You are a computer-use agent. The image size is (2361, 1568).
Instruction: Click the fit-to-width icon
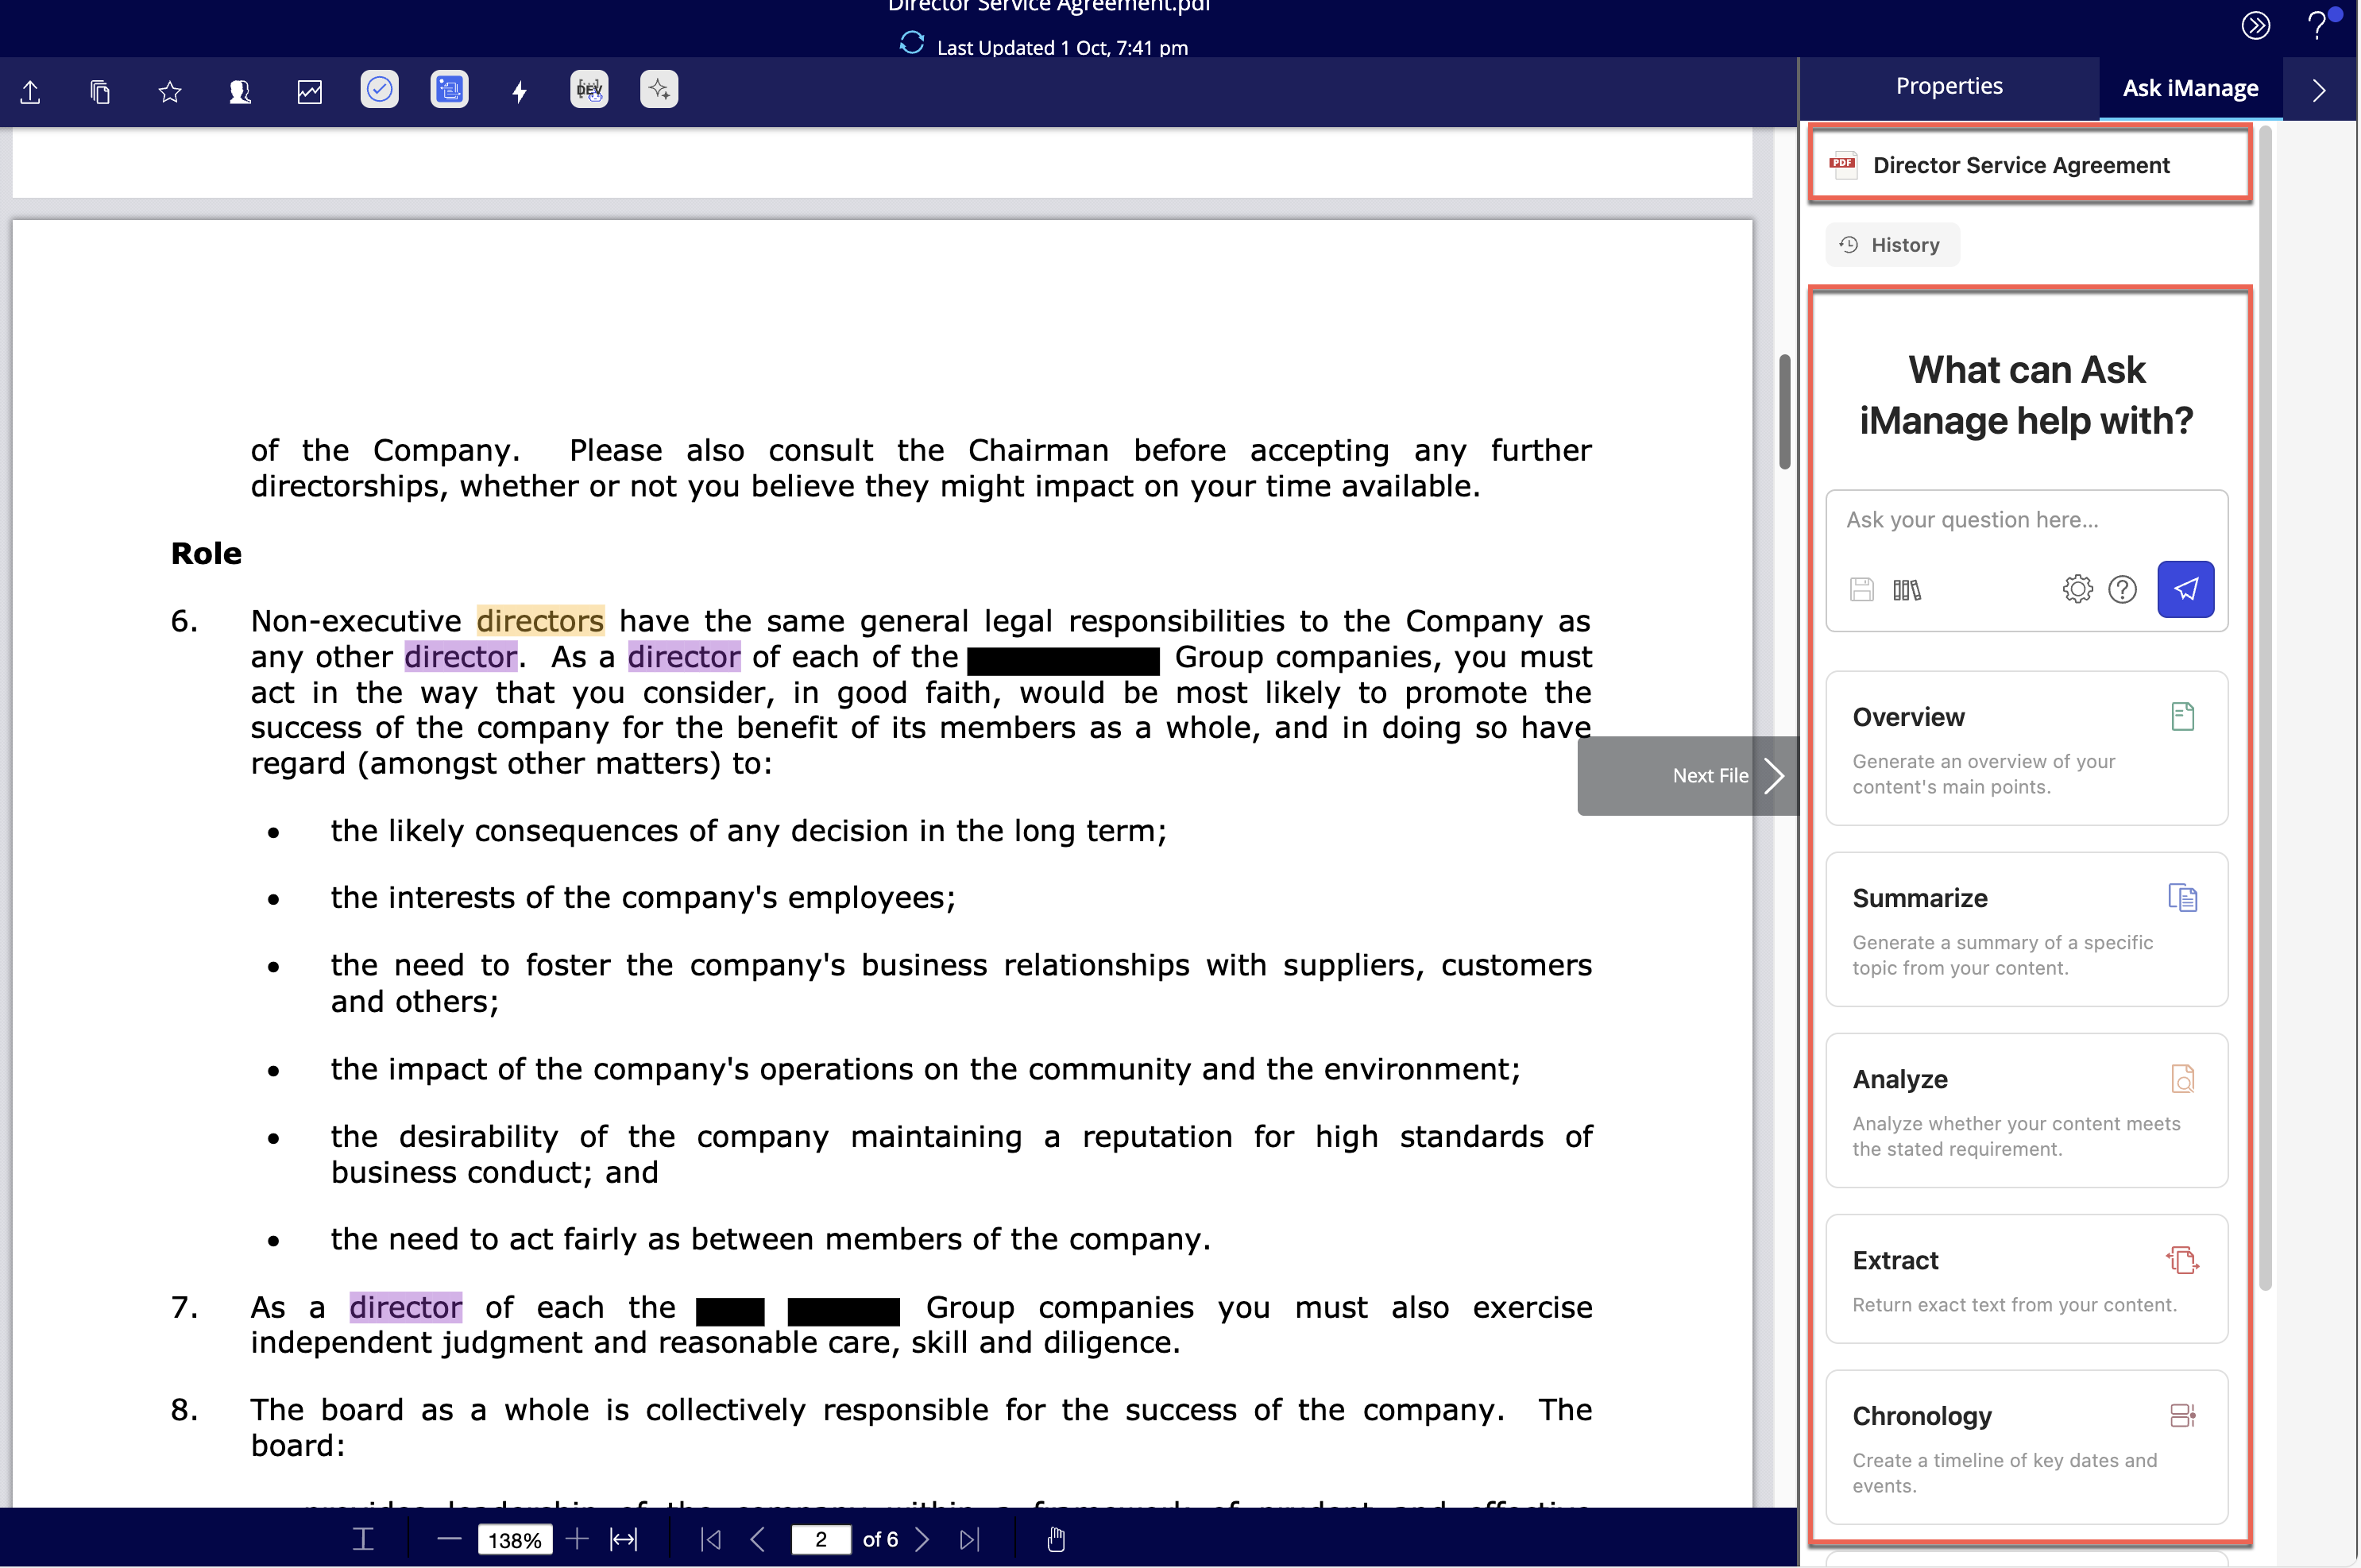pyautogui.click(x=623, y=1539)
